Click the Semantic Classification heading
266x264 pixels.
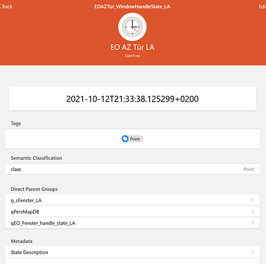tap(37, 158)
